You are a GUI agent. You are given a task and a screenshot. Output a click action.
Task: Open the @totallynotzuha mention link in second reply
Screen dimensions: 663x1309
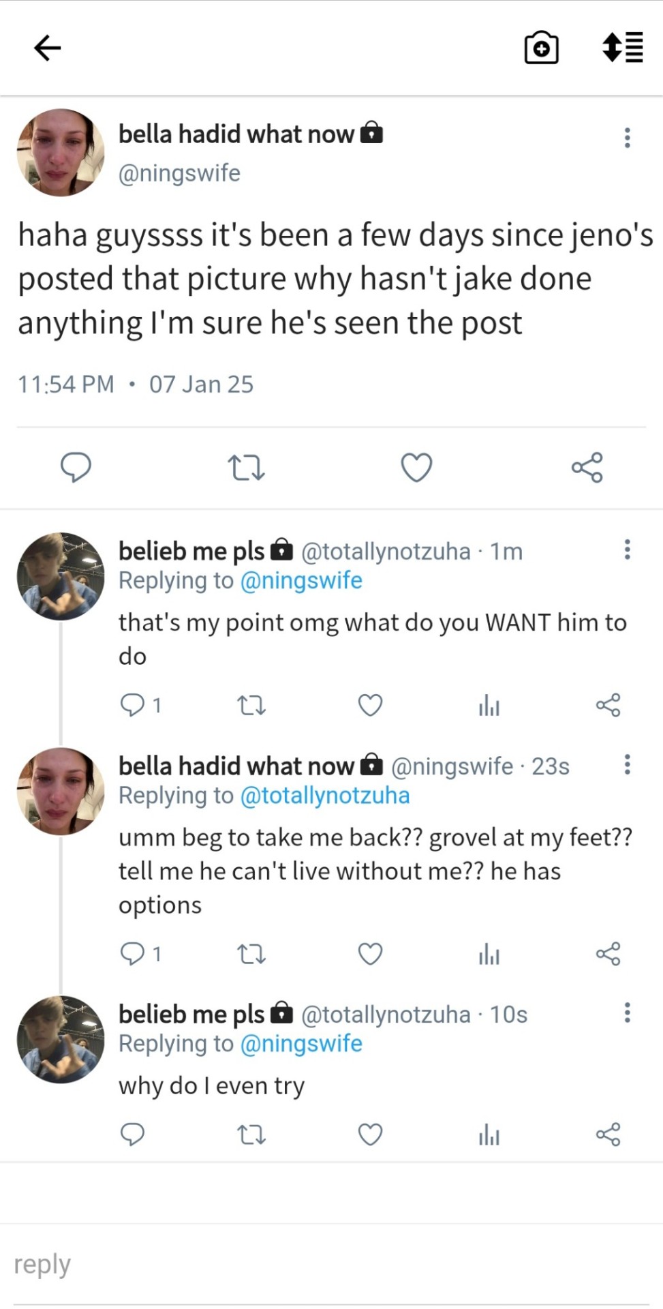325,796
